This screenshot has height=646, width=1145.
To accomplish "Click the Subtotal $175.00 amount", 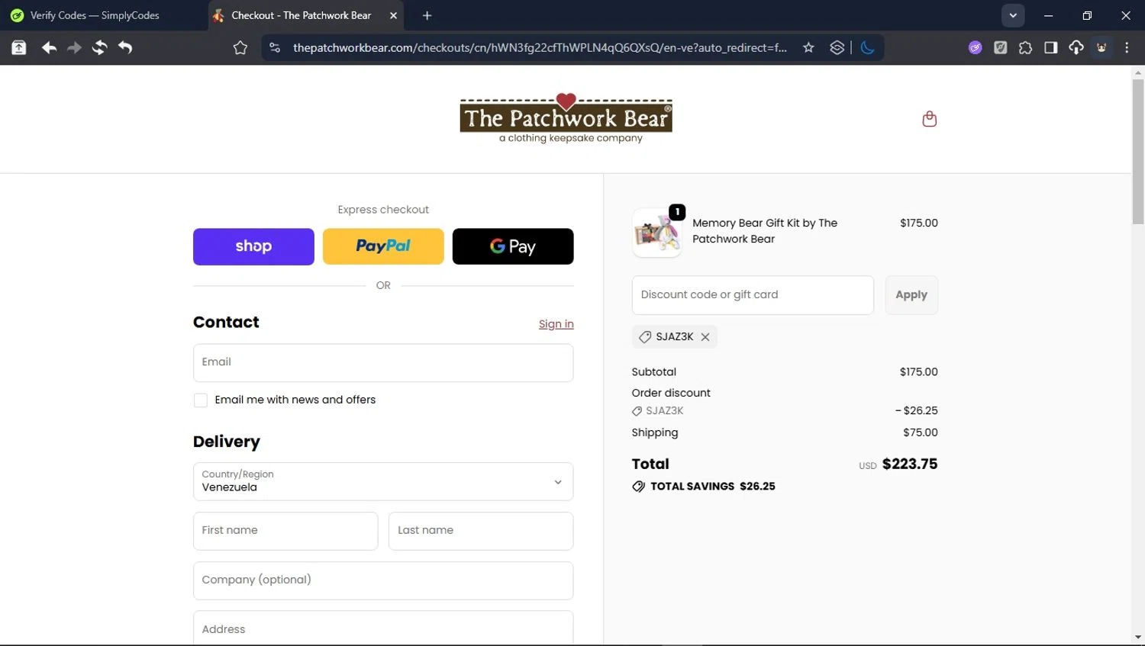I will 918,372.
